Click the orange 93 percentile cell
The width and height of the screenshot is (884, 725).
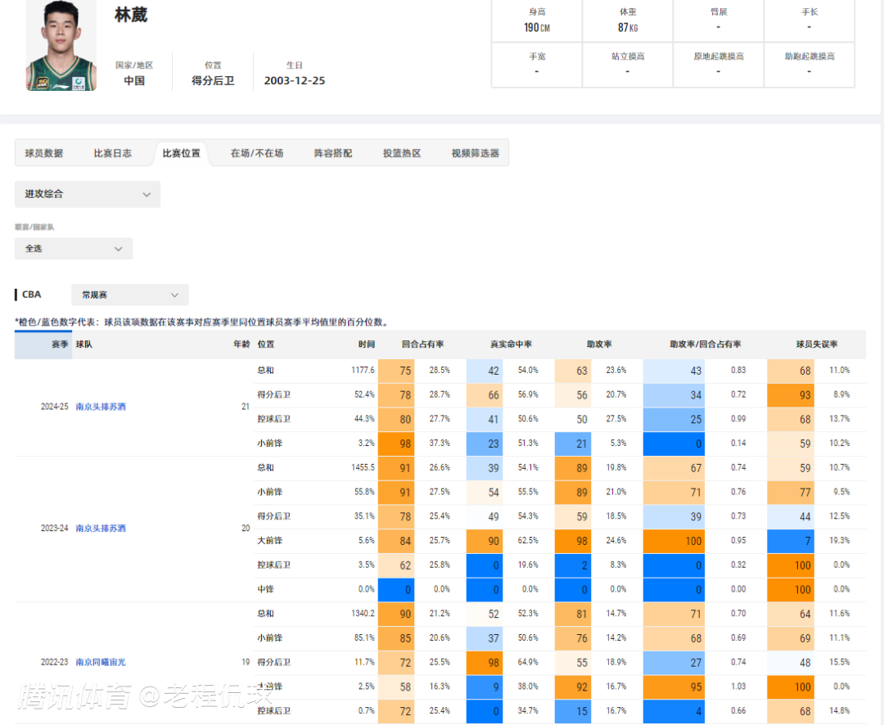click(x=805, y=395)
